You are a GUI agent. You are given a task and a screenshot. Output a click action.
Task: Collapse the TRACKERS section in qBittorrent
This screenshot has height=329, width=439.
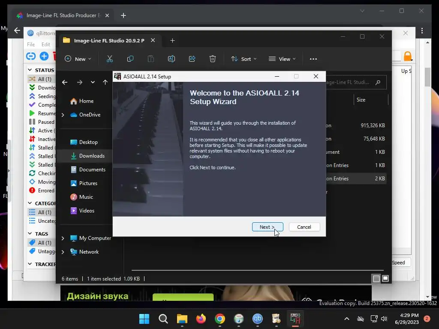(30, 264)
